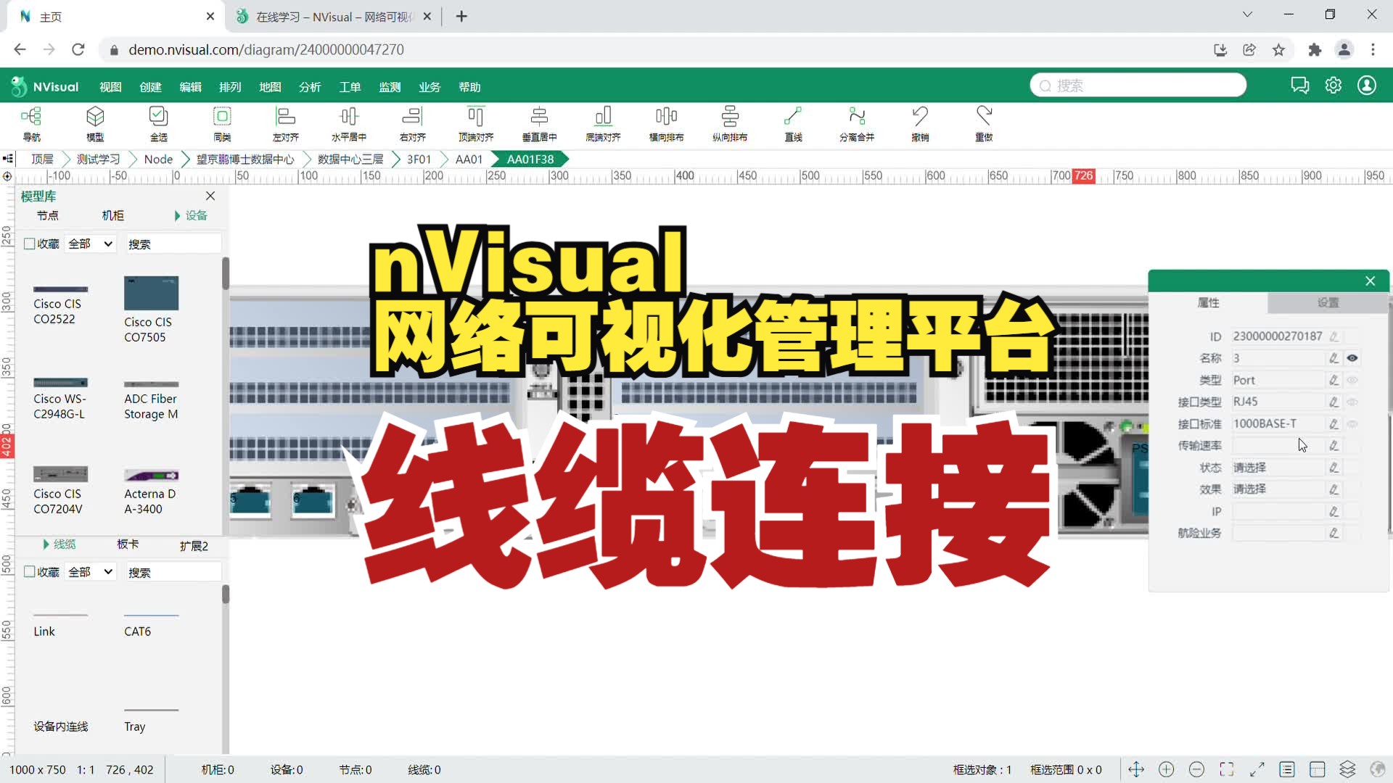1393x783 pixels.
Task: Apply 垂直居中 vertical centering
Action: pos(539,123)
